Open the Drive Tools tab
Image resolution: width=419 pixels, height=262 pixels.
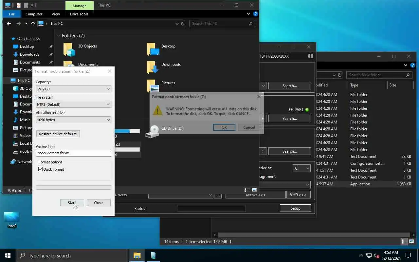(x=79, y=14)
